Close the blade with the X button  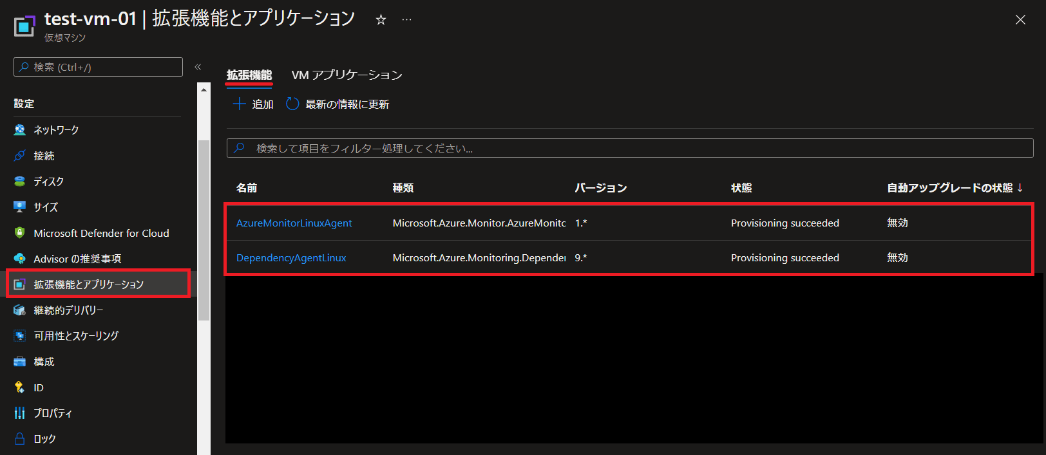click(x=1020, y=20)
